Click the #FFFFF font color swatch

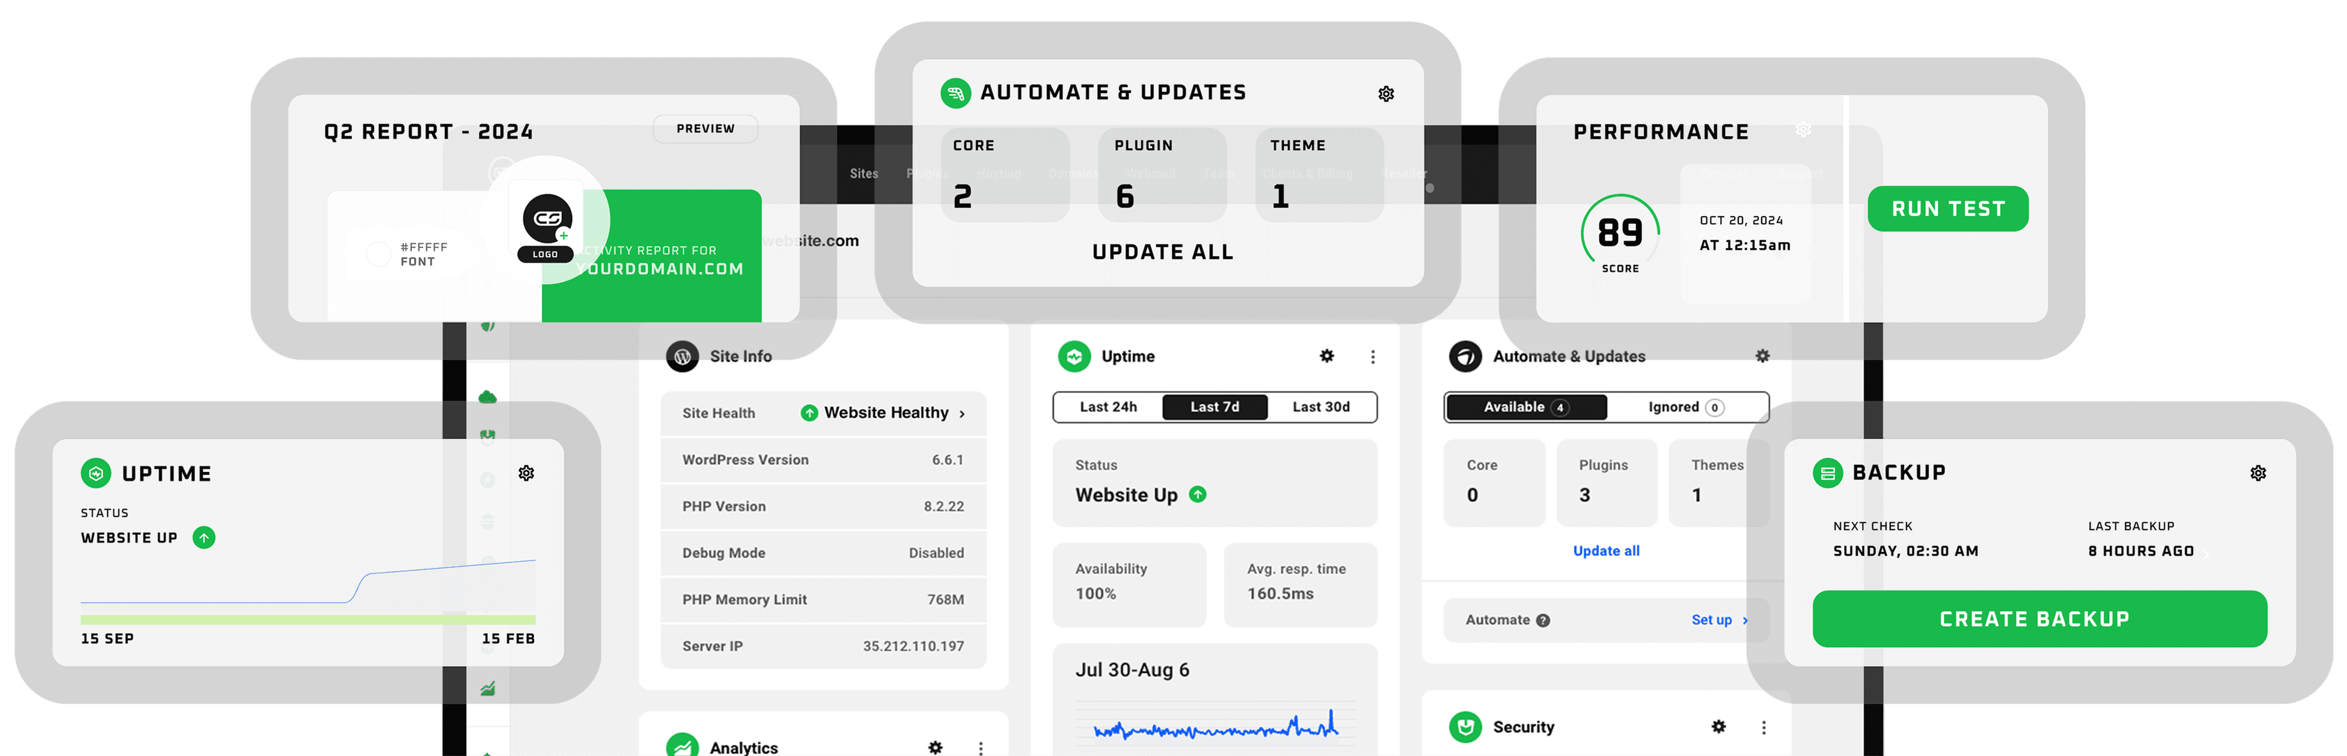pos(378,253)
